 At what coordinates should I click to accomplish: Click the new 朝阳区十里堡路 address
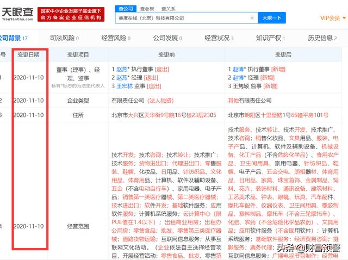(x=278, y=115)
